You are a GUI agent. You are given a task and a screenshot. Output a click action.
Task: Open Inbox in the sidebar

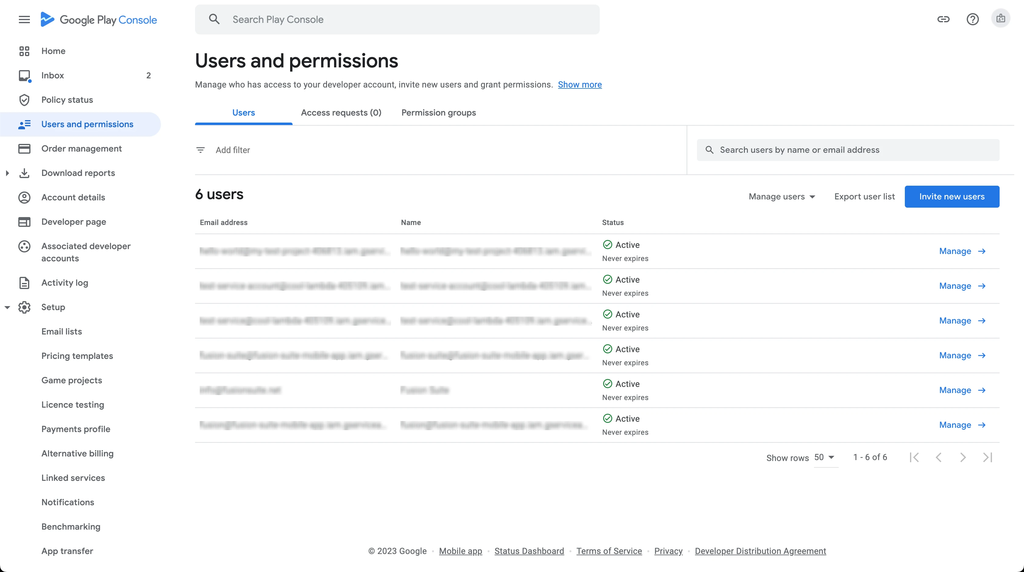pos(52,76)
